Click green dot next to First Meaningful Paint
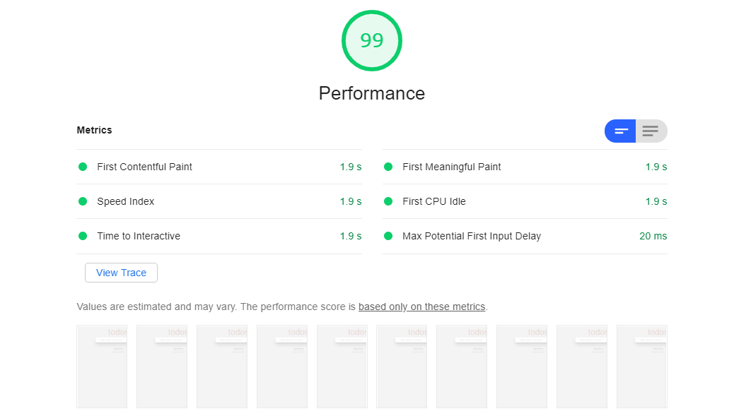Screen dimensions: 751x416 [x=388, y=167]
